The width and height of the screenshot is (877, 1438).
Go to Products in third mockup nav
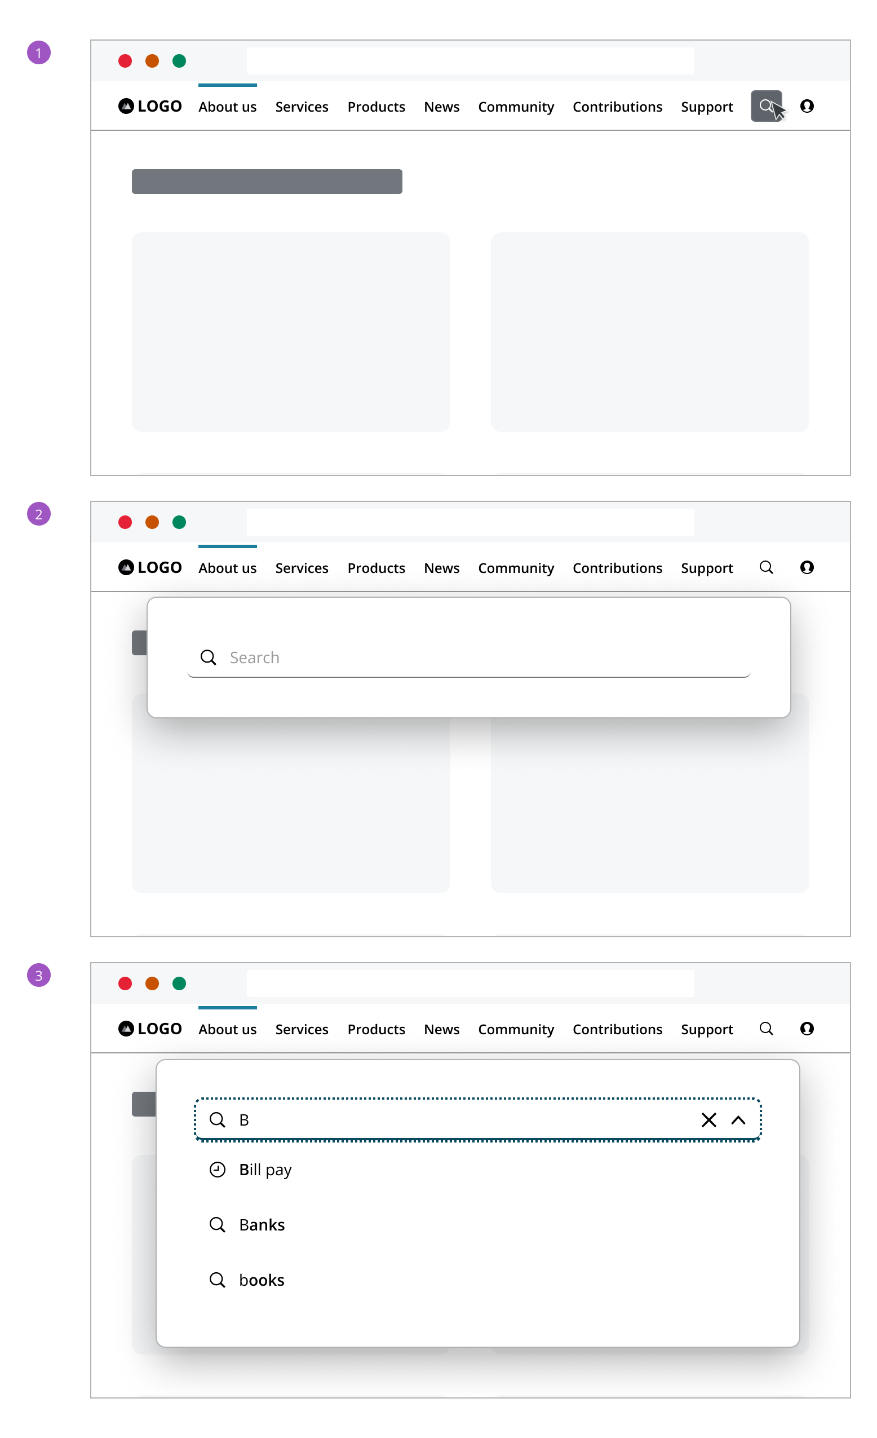(x=376, y=1029)
